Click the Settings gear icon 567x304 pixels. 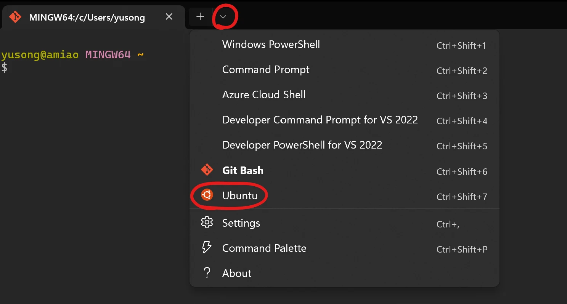pyautogui.click(x=207, y=222)
